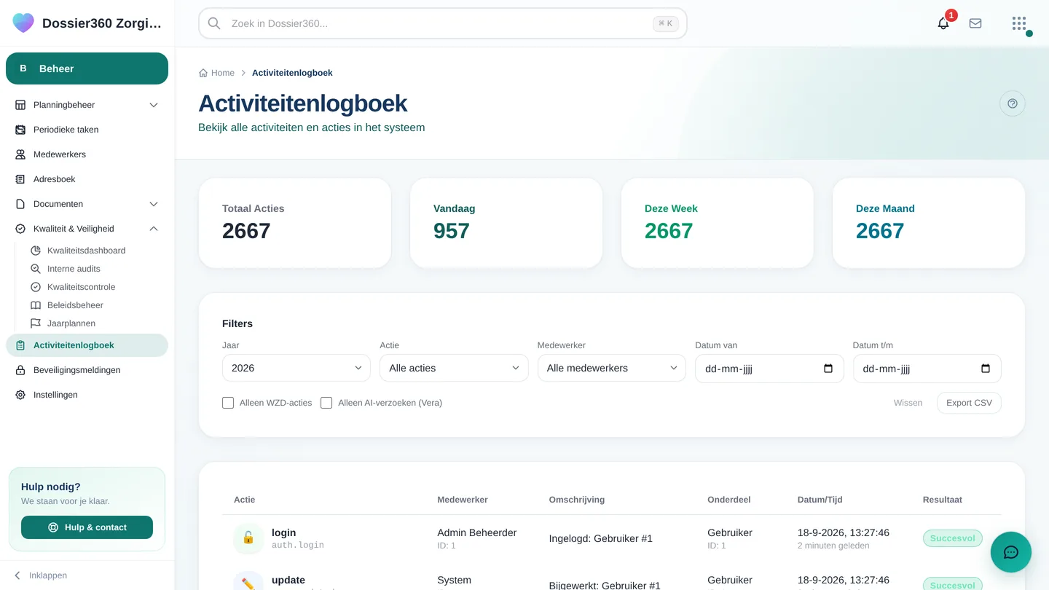Expand the Documenten menu
1049x590 pixels.
pos(87,204)
